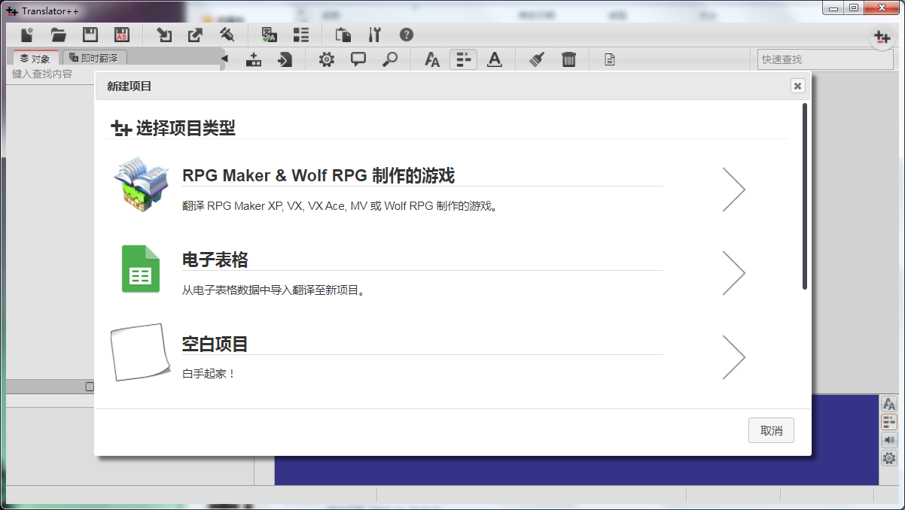Click the 选择项目类型 heading
The height and width of the screenshot is (510, 905).
tap(185, 128)
